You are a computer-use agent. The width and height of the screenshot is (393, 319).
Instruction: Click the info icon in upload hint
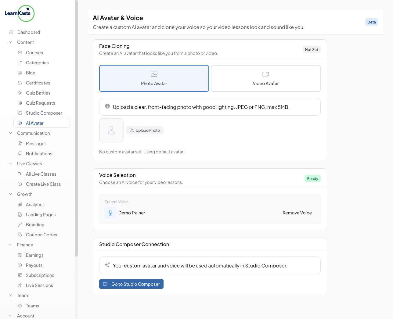coord(107,106)
